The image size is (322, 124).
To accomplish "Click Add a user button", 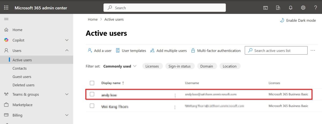I will pos(100,51).
